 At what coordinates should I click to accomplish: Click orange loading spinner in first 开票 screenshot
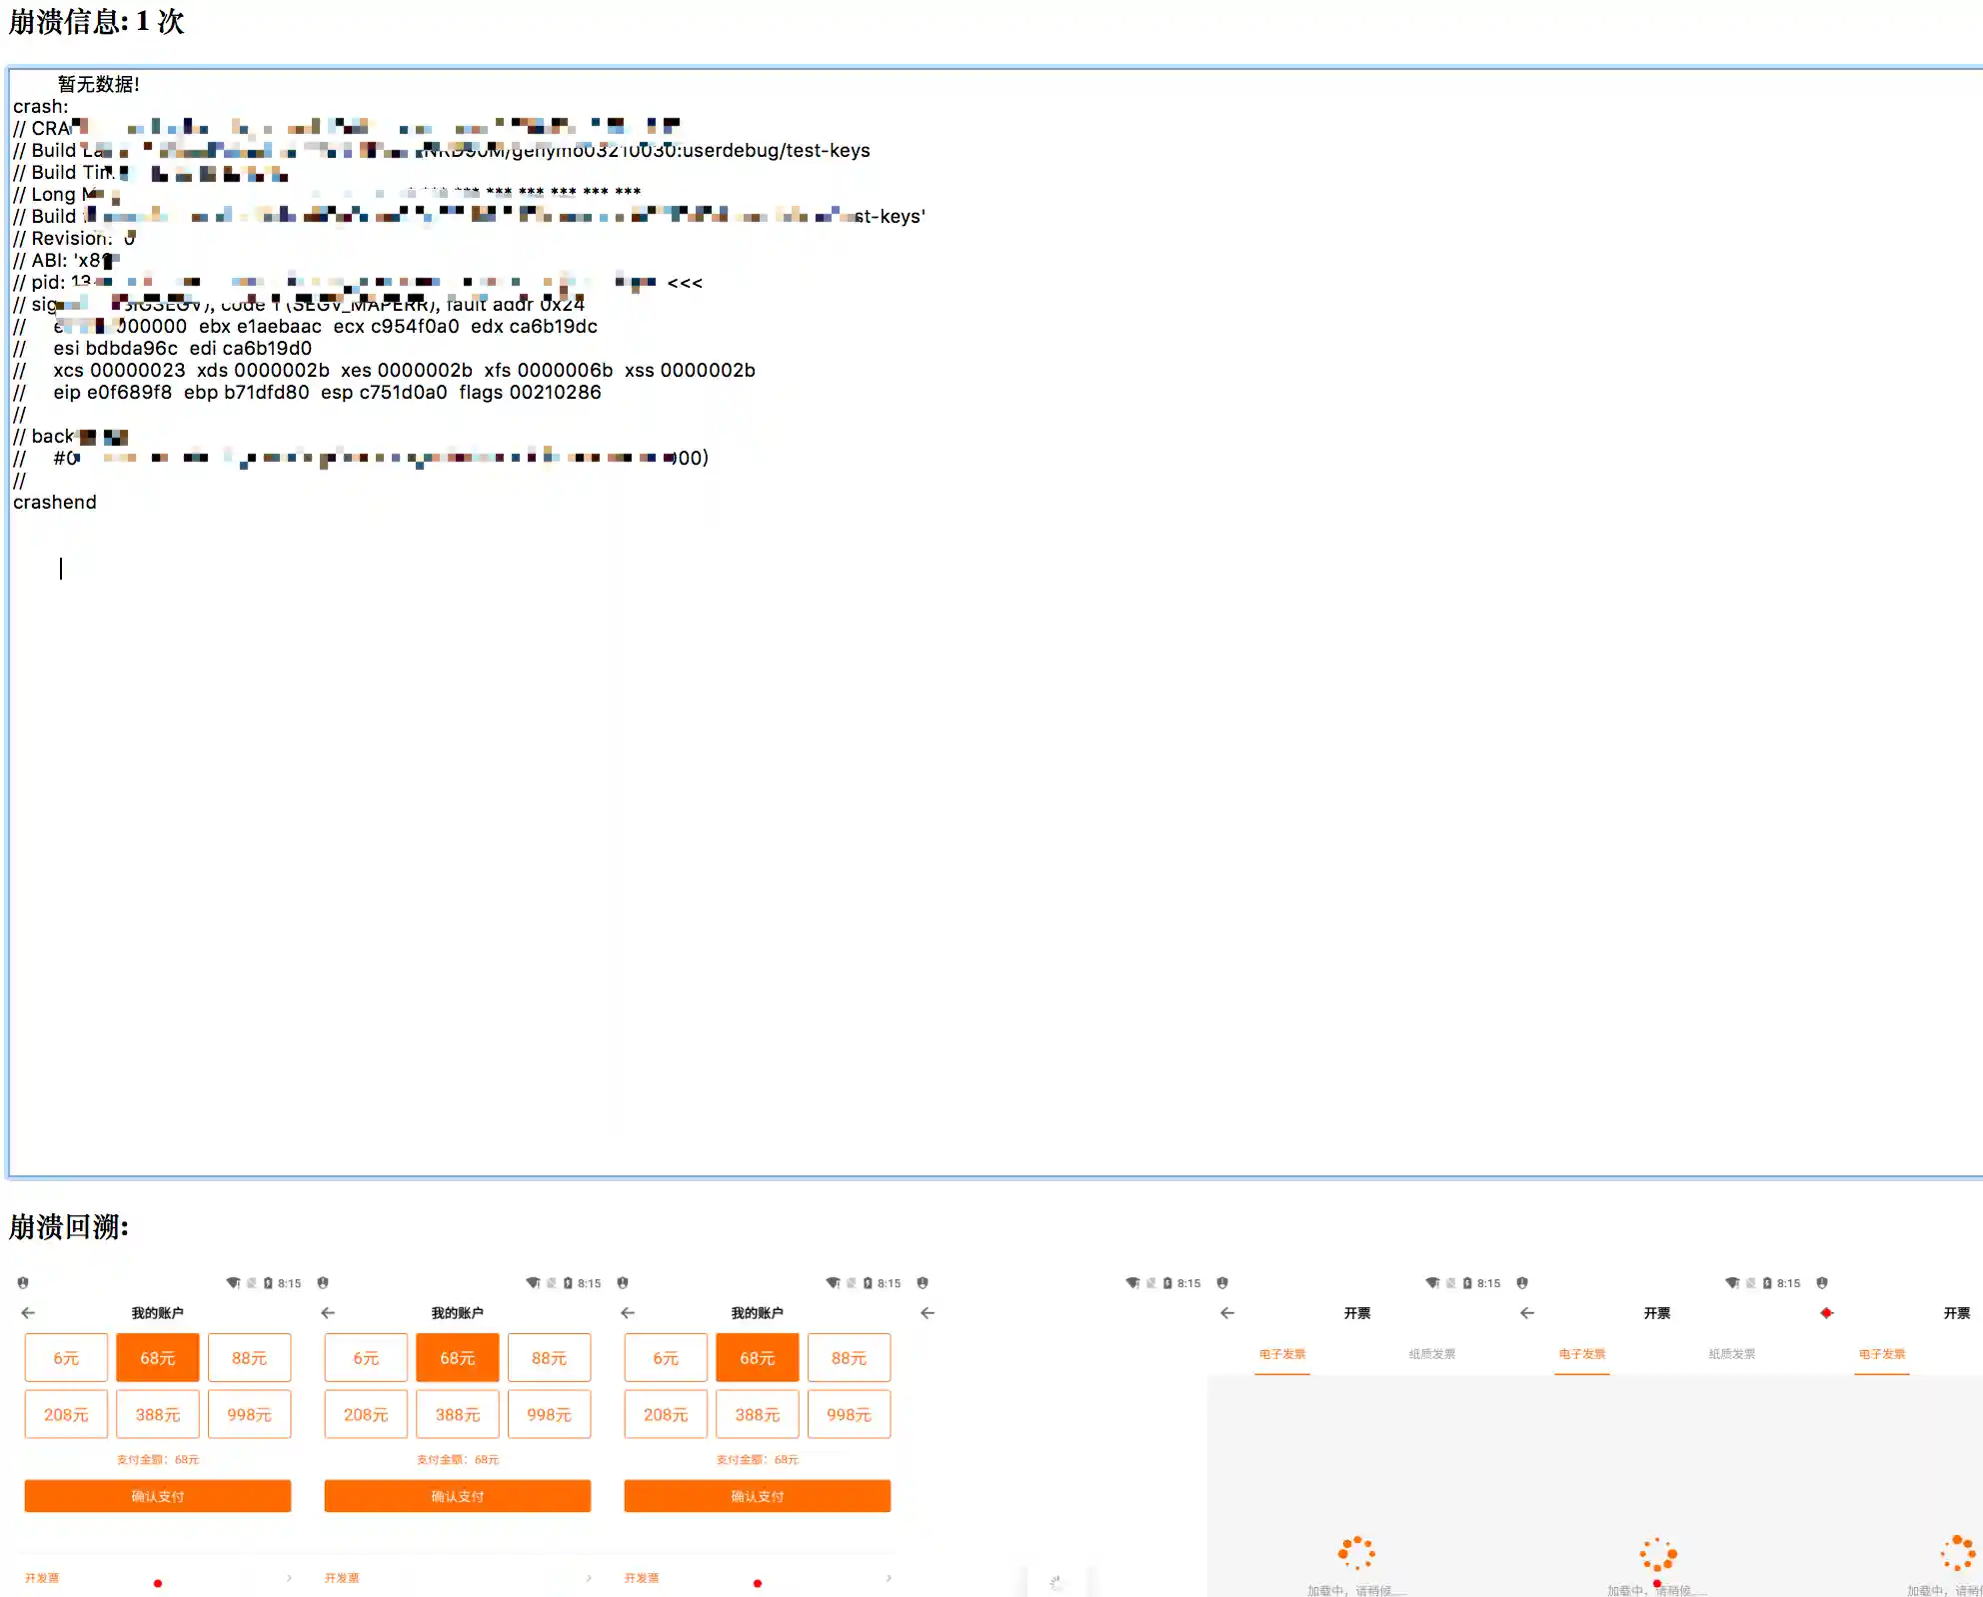tap(1356, 1553)
